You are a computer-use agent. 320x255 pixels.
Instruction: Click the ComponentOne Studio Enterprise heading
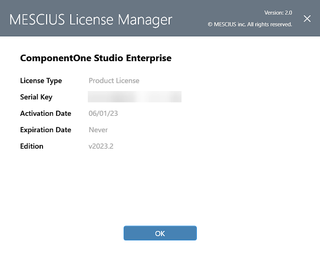point(95,58)
